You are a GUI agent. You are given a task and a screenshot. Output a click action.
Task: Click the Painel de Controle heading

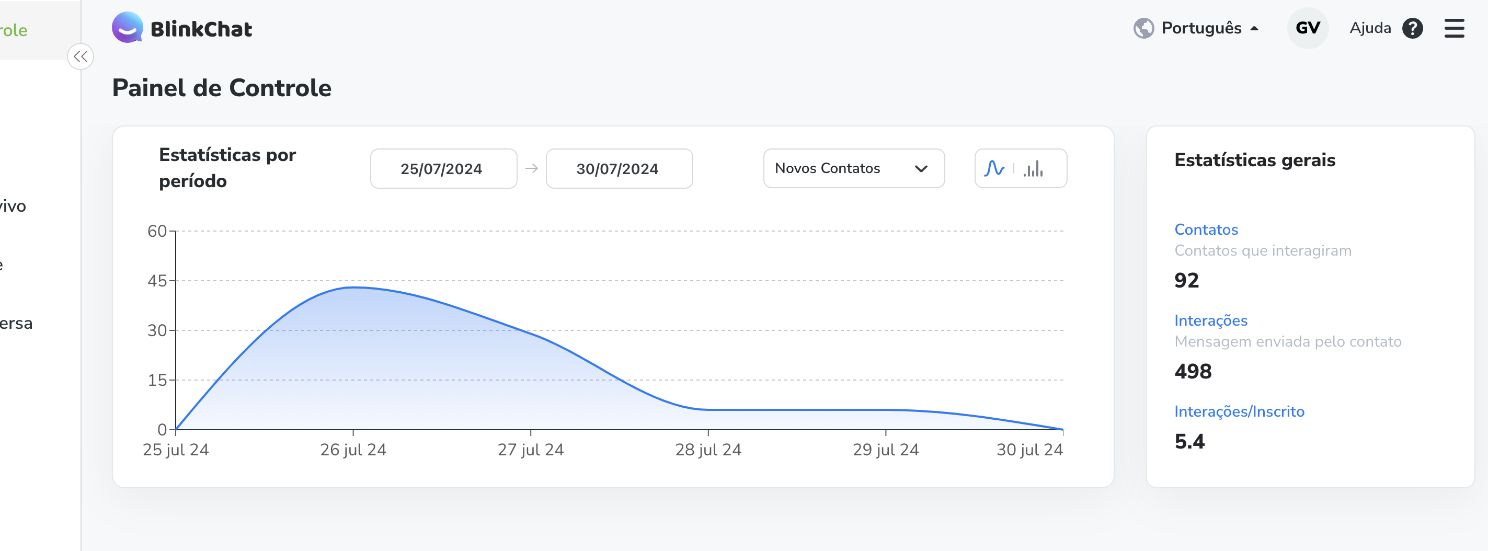[x=221, y=88]
